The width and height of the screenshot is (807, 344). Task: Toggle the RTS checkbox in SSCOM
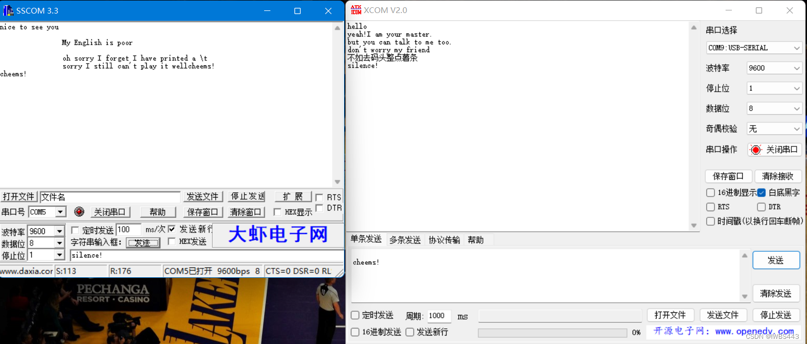pos(319,198)
